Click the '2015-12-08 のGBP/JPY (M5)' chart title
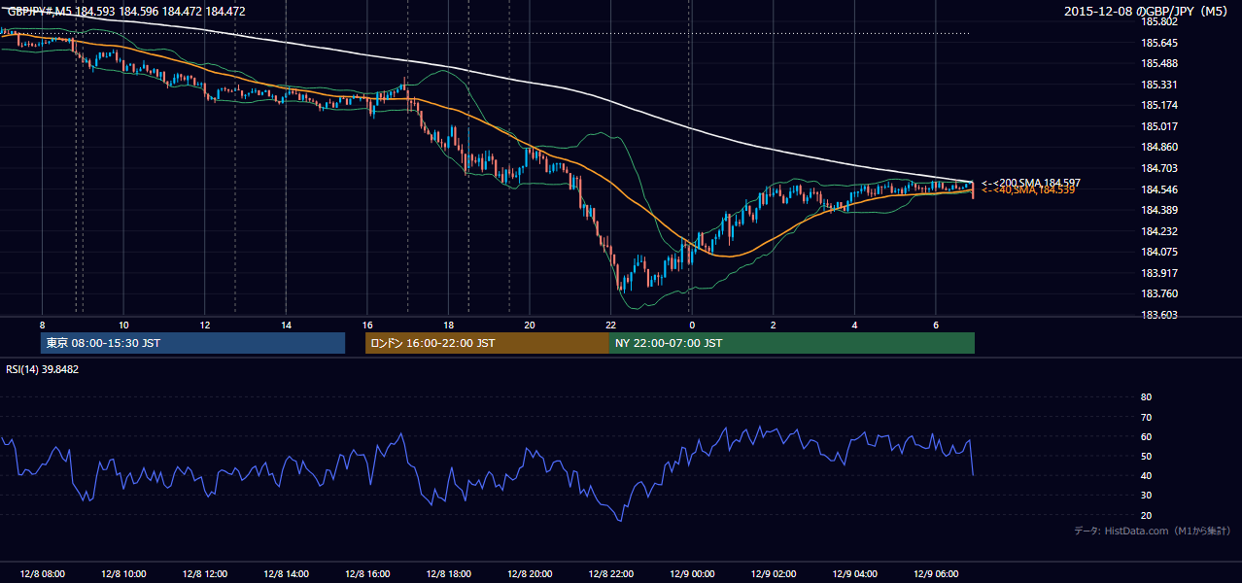Image resolution: width=1242 pixels, height=583 pixels. click(x=1147, y=12)
